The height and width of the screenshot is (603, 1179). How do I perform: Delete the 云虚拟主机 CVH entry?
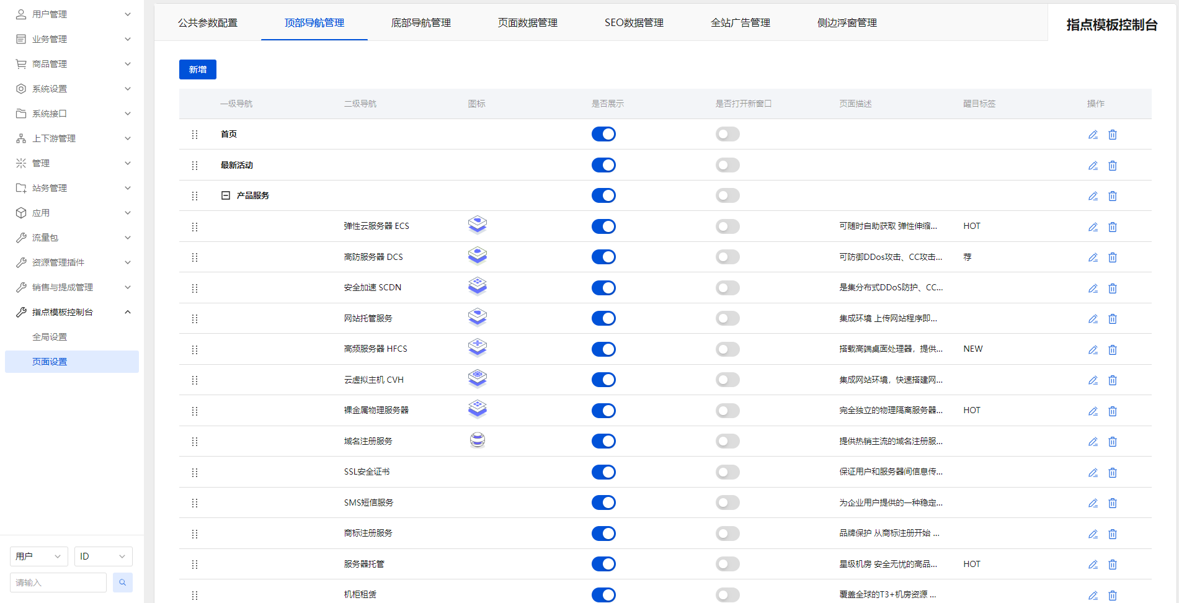tap(1113, 380)
